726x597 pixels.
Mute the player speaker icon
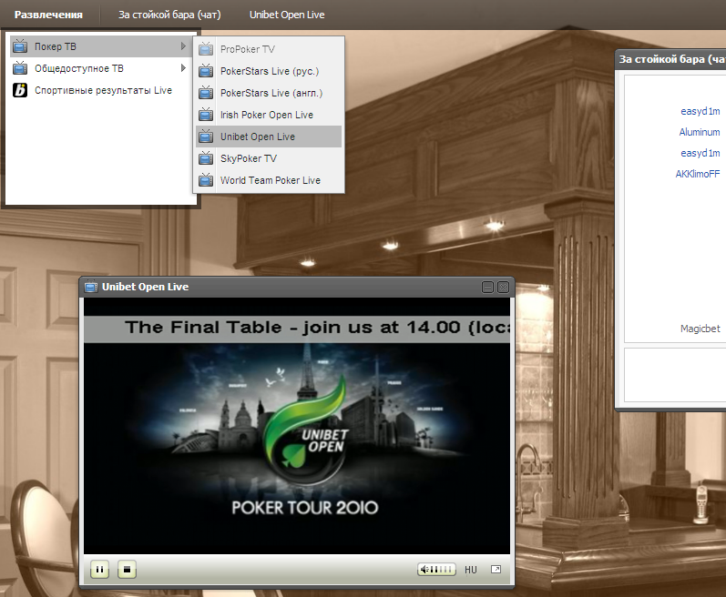click(x=424, y=570)
